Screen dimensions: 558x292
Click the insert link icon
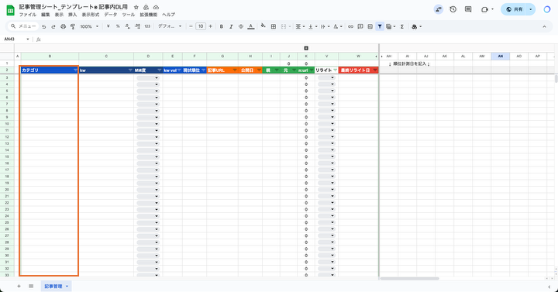click(x=350, y=26)
